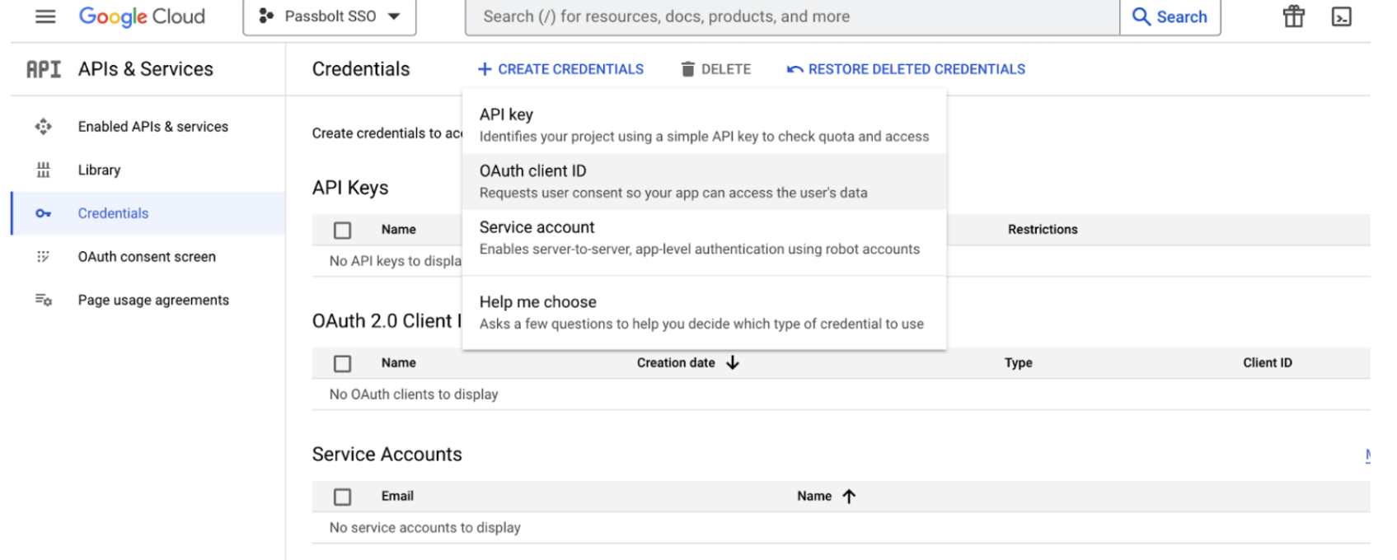Viewport: 1397px width, 560px height.
Task: Click the Enabled APIs & services icon
Action: tap(44, 126)
